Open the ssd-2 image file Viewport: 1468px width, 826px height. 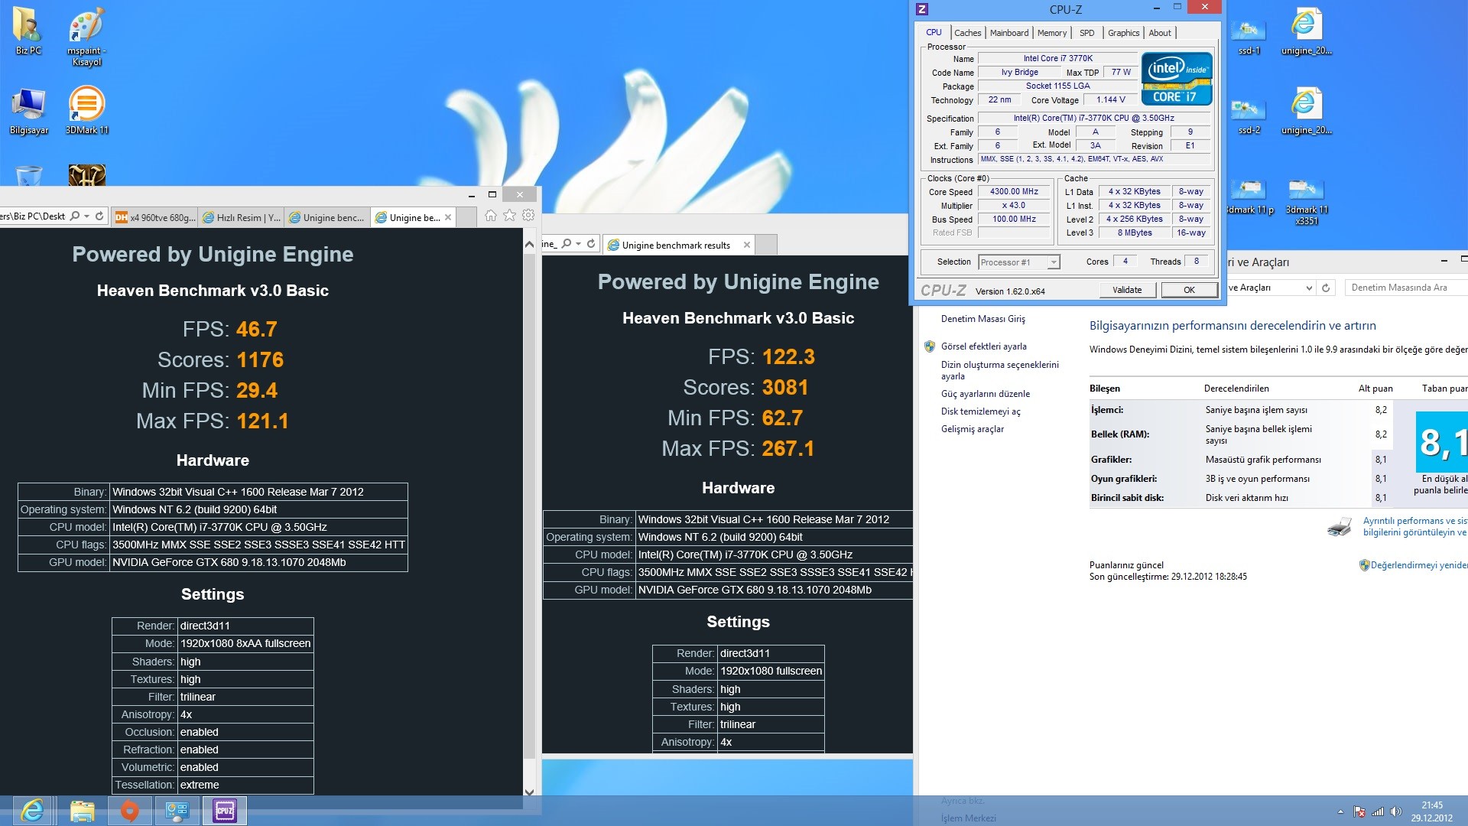click(x=1249, y=116)
